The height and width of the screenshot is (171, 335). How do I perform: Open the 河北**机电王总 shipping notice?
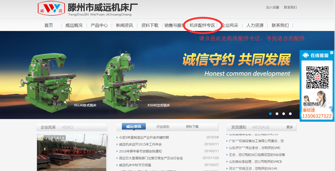click(x=253, y=168)
